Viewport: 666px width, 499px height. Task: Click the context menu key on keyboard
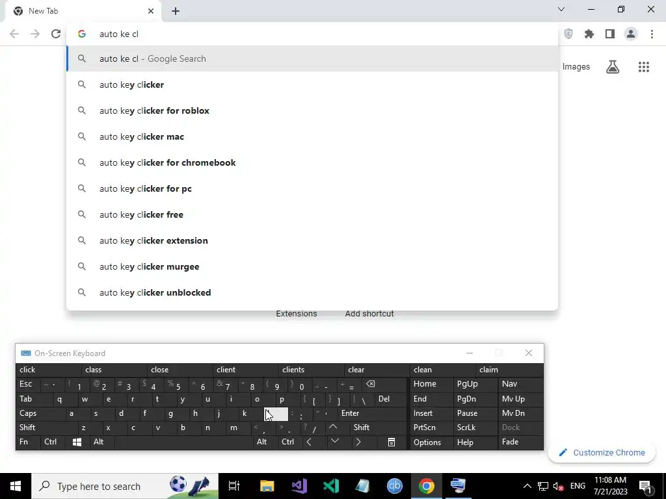[x=391, y=442]
